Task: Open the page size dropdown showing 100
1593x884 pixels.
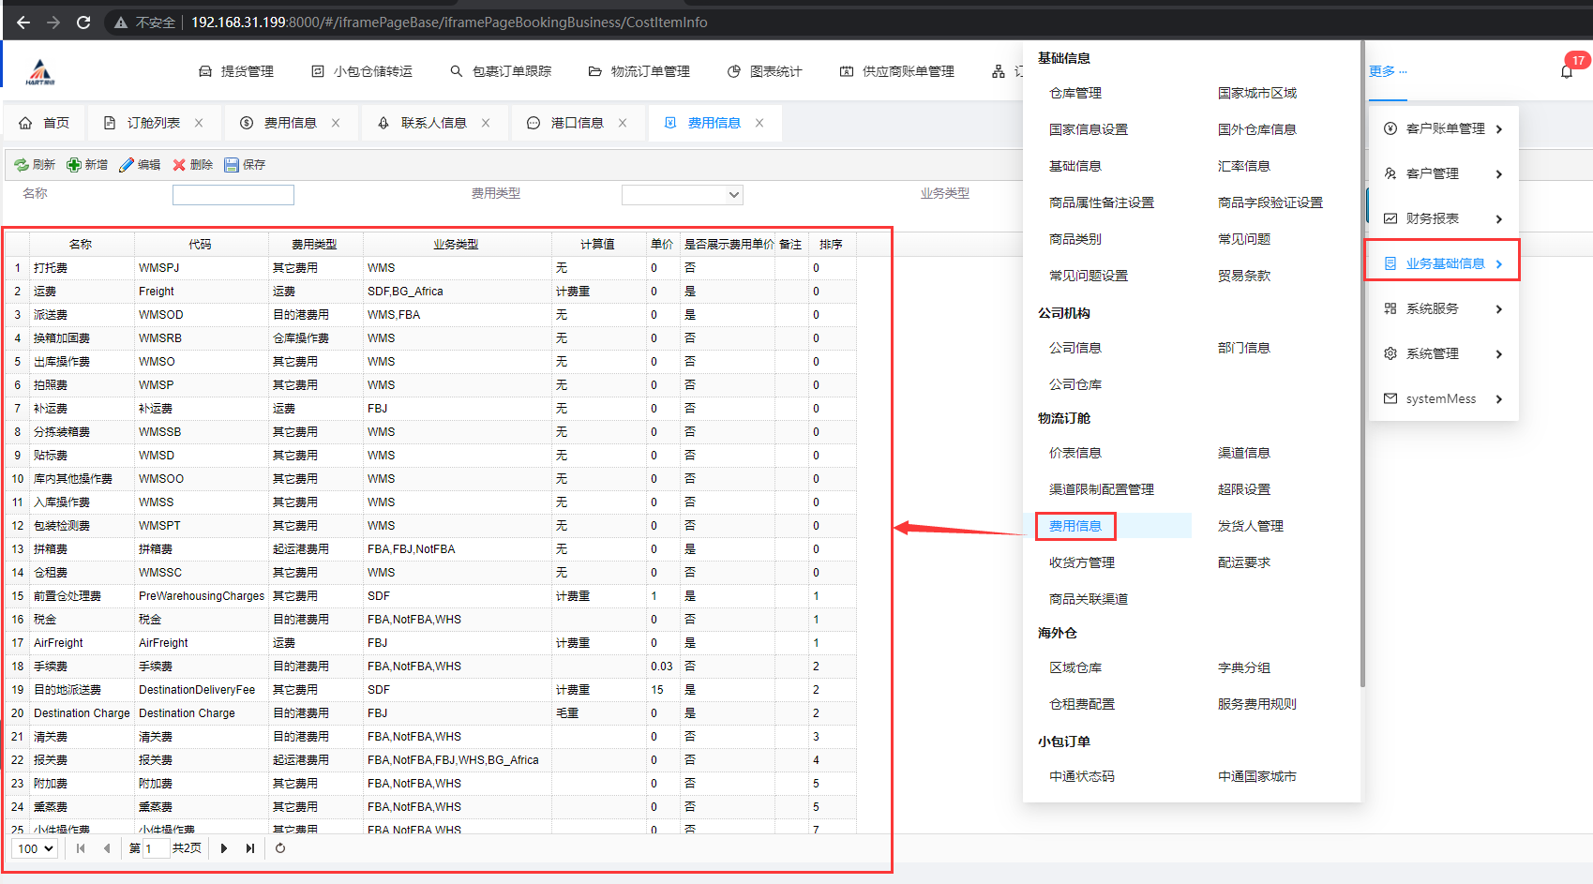Action: click(x=36, y=848)
